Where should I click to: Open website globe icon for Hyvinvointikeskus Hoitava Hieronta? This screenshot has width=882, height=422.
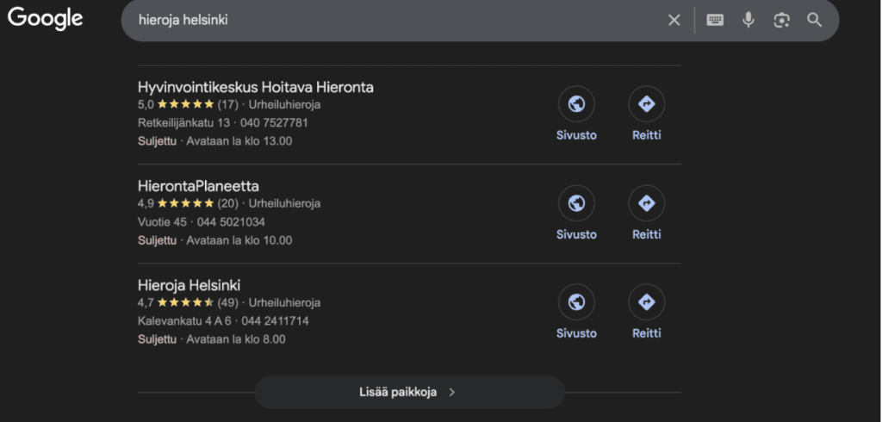576,104
